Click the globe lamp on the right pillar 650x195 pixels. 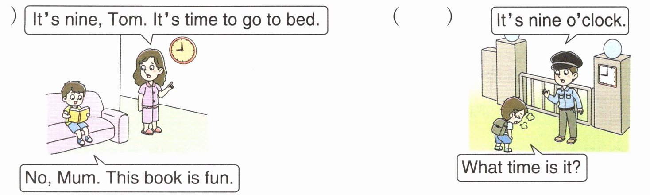pyautogui.click(x=613, y=48)
